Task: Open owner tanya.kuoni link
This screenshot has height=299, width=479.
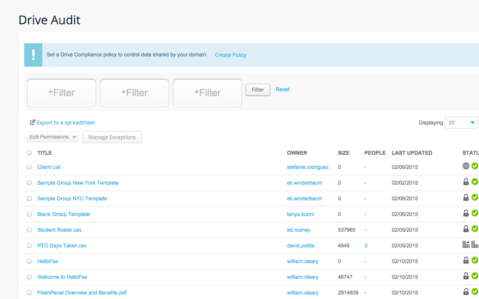Action: coord(301,214)
